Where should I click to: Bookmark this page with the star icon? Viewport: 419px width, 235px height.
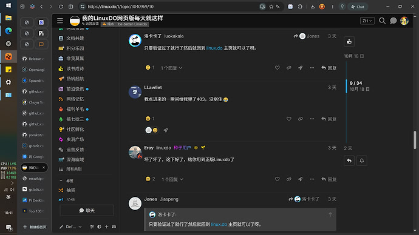[x=271, y=7]
